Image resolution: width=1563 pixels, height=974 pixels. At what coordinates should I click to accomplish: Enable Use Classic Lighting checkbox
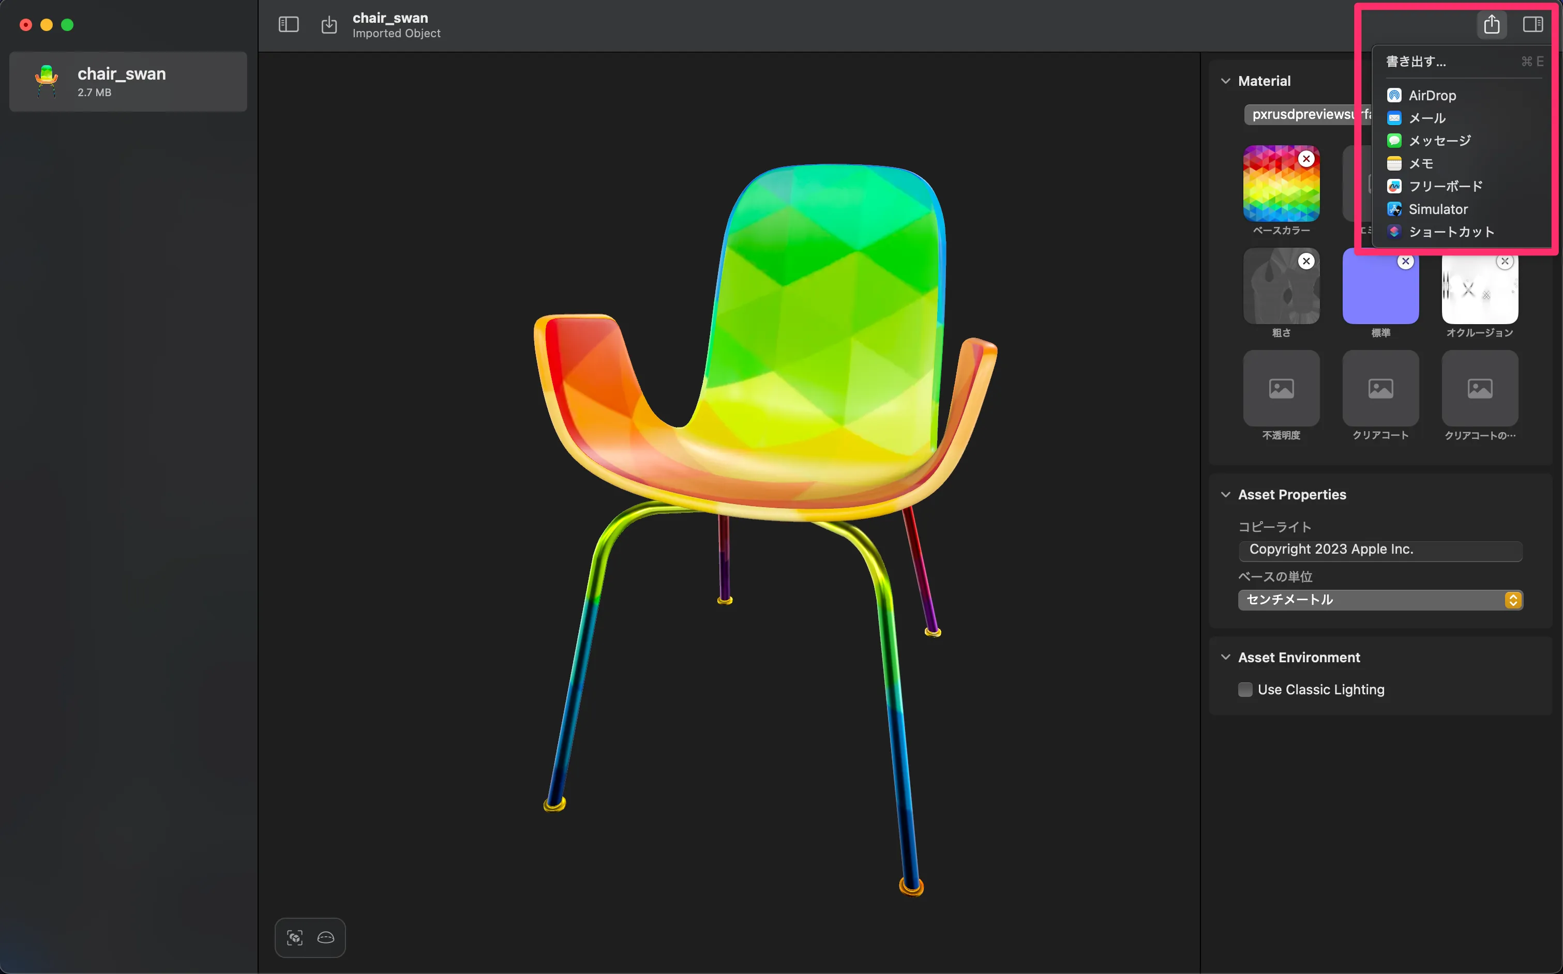pyautogui.click(x=1245, y=689)
